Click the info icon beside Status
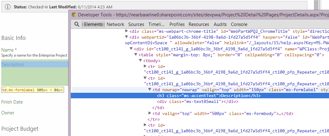This screenshot has height=136, width=329. [7, 7]
